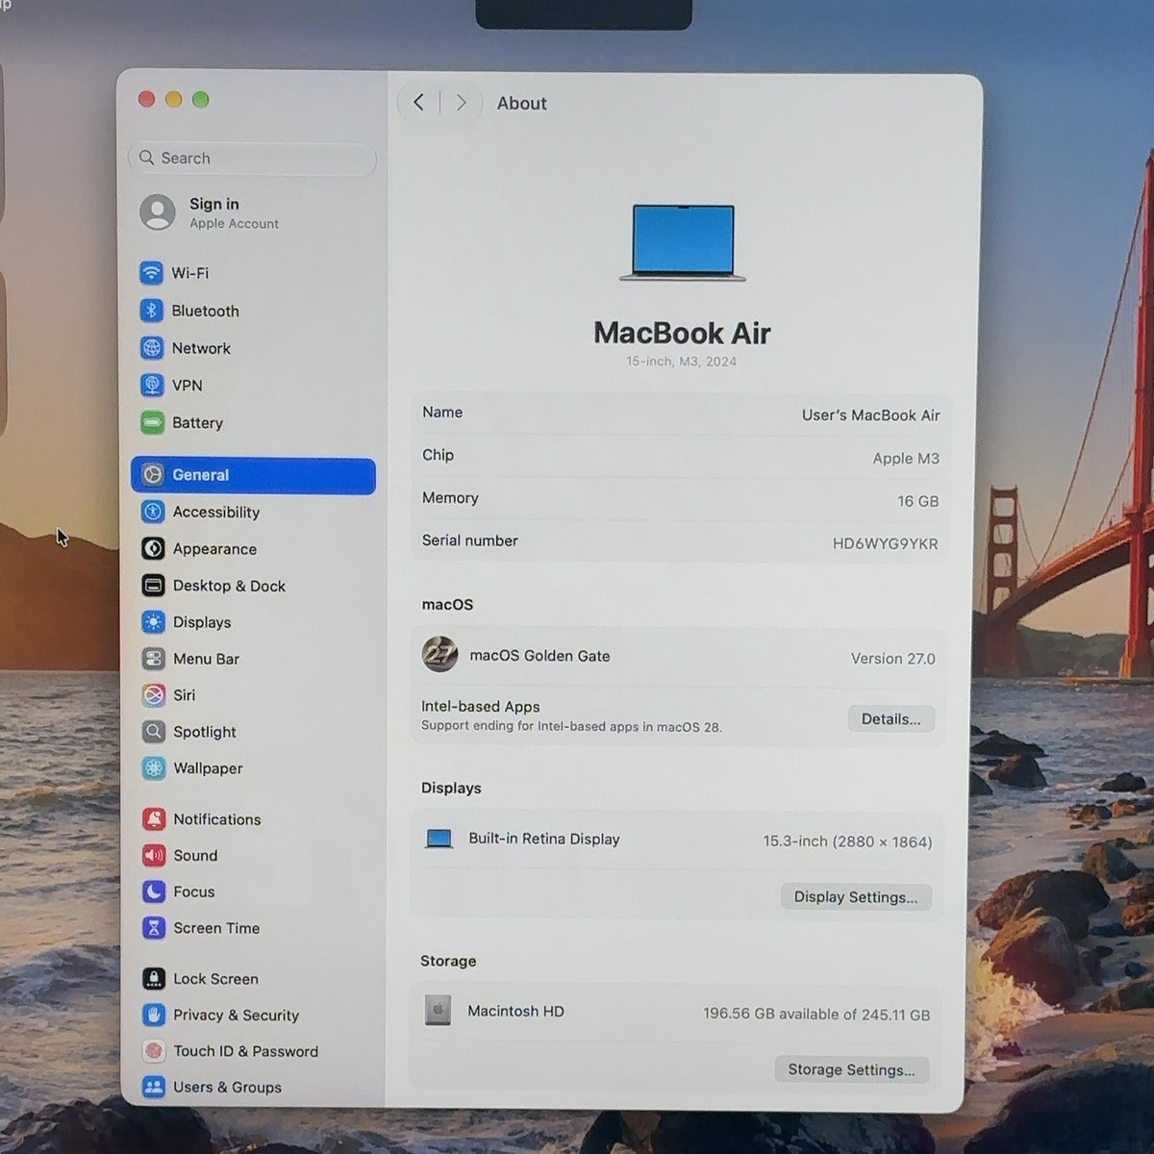Click the yellow minimize window button

tap(174, 99)
